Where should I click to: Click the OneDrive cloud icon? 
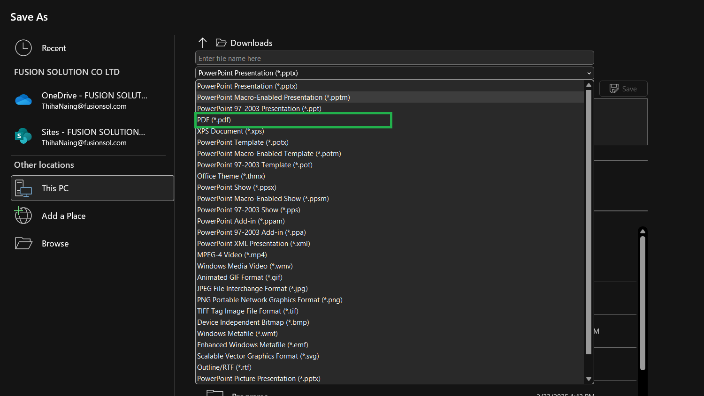(x=23, y=100)
